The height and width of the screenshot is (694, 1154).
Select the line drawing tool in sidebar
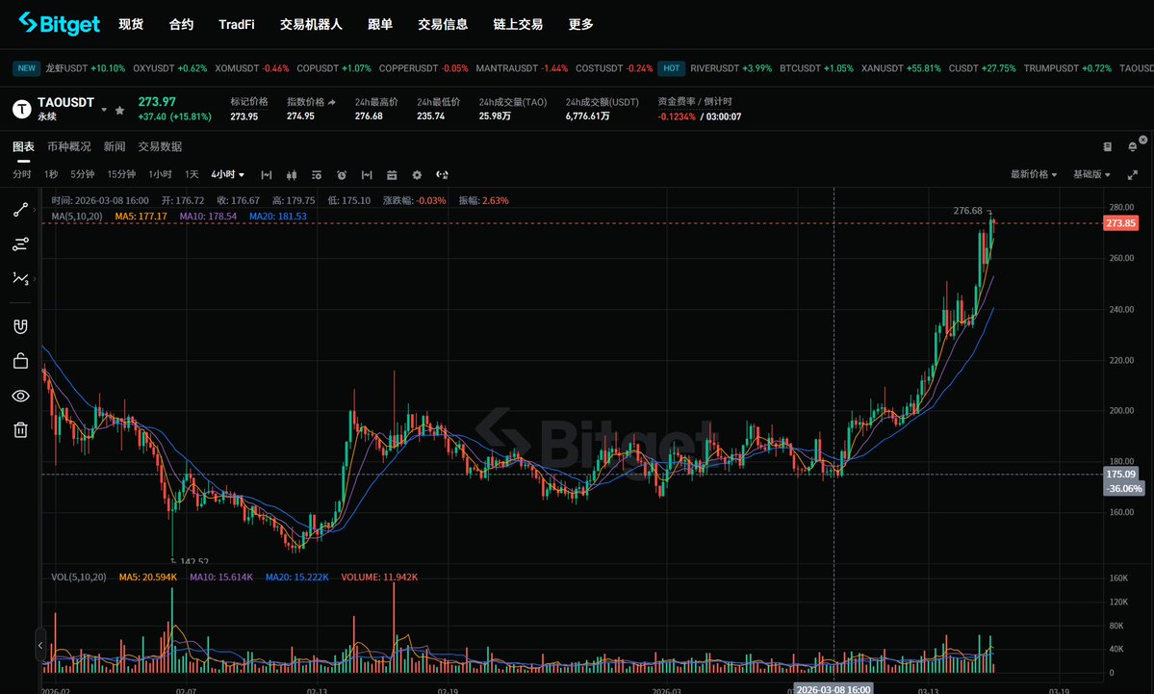[x=20, y=210]
